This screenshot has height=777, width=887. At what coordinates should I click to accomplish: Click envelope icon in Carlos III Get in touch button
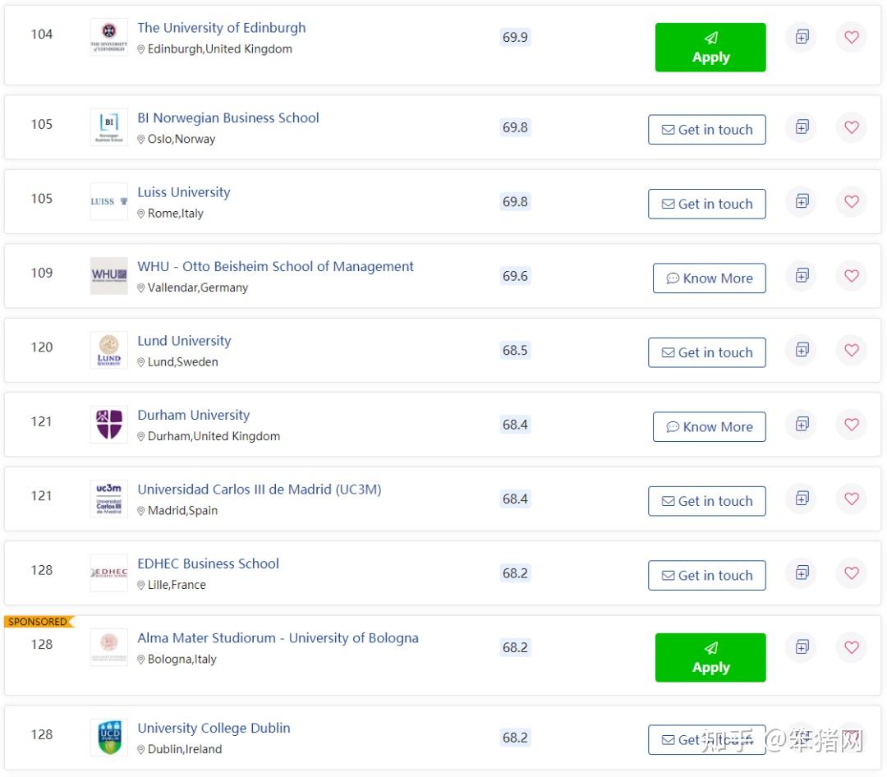point(667,501)
